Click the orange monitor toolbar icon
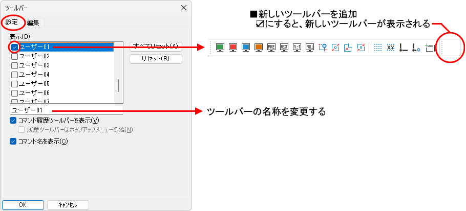The height and width of the screenshot is (211, 466). coord(258,48)
